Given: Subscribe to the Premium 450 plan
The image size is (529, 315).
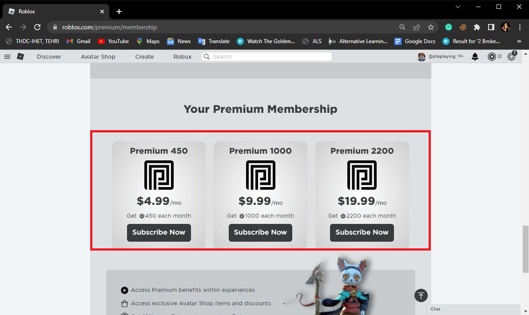Looking at the screenshot, I should tap(159, 232).
